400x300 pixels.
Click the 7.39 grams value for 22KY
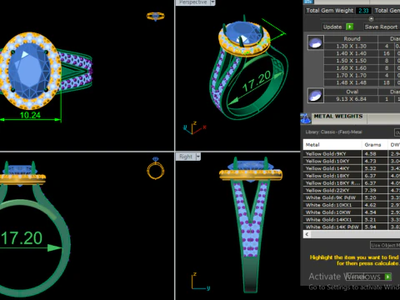coord(371,190)
